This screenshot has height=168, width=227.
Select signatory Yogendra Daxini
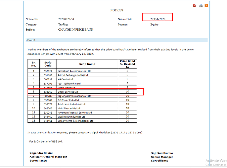click(x=41, y=153)
